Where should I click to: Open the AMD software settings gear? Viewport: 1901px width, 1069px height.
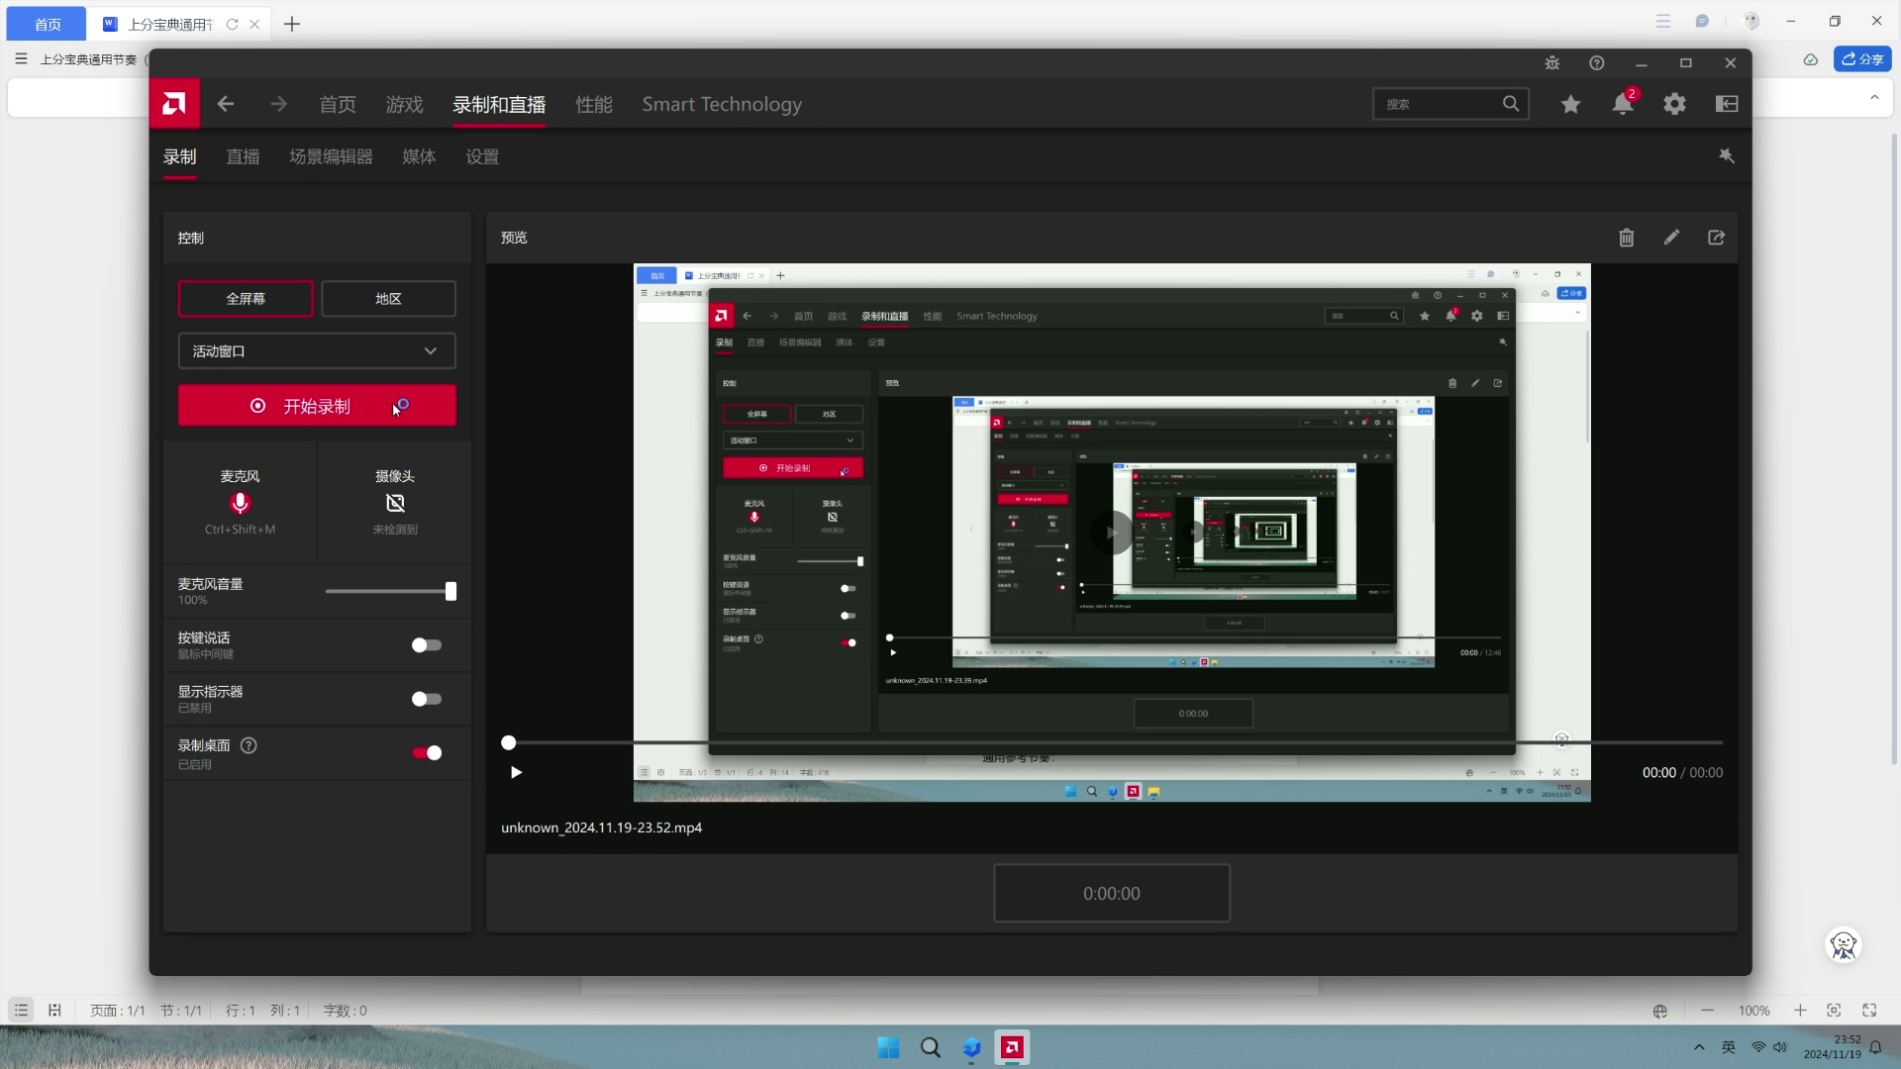[1674, 104]
